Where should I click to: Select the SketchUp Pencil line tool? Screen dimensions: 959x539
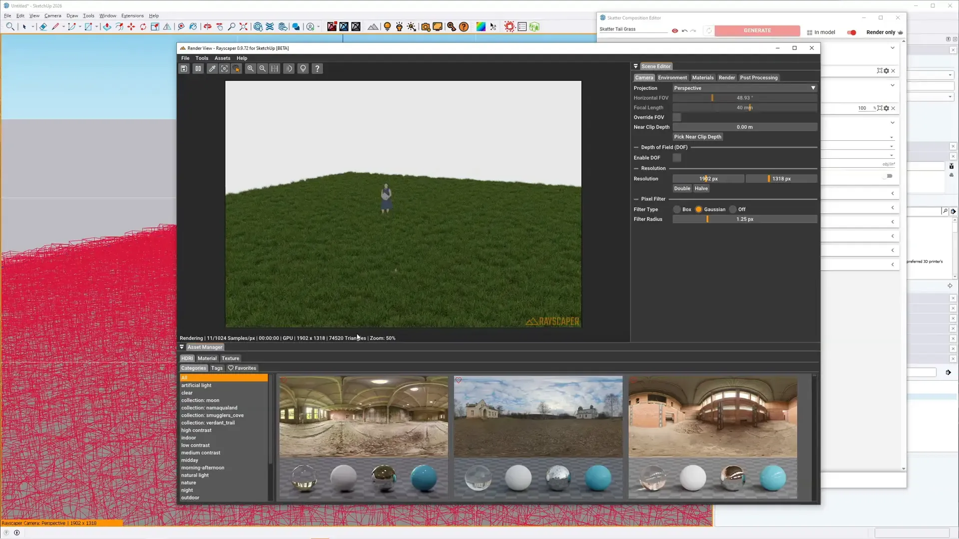55,26
